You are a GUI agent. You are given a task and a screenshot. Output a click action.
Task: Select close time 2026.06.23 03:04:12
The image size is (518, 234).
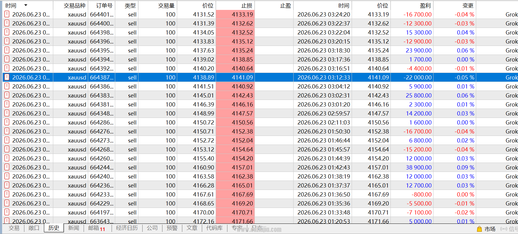[x=324, y=86]
